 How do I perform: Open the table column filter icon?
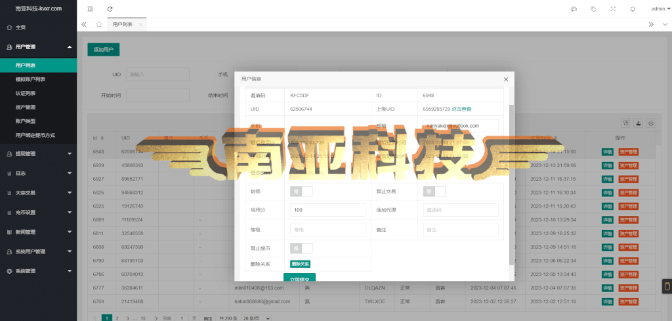[x=626, y=123]
